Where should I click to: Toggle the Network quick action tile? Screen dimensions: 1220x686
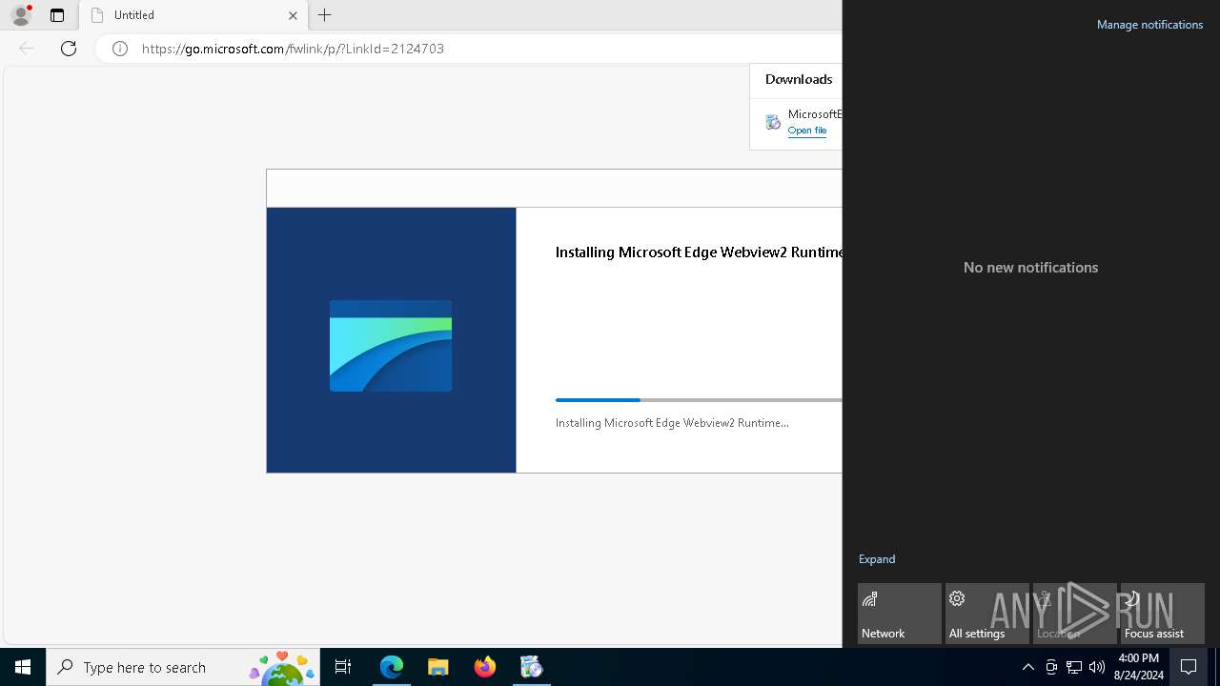click(900, 614)
